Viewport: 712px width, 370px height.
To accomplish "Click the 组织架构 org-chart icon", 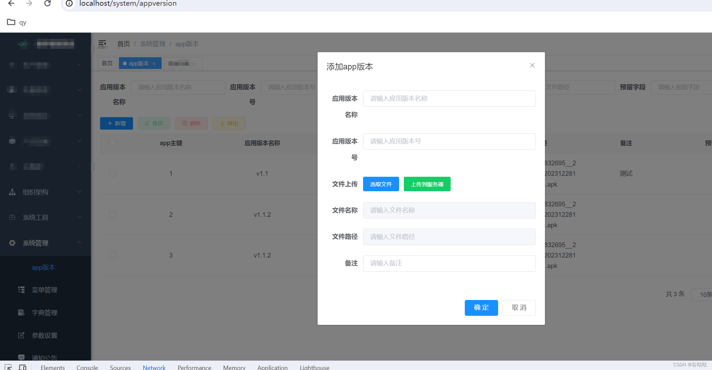I will coord(12,192).
